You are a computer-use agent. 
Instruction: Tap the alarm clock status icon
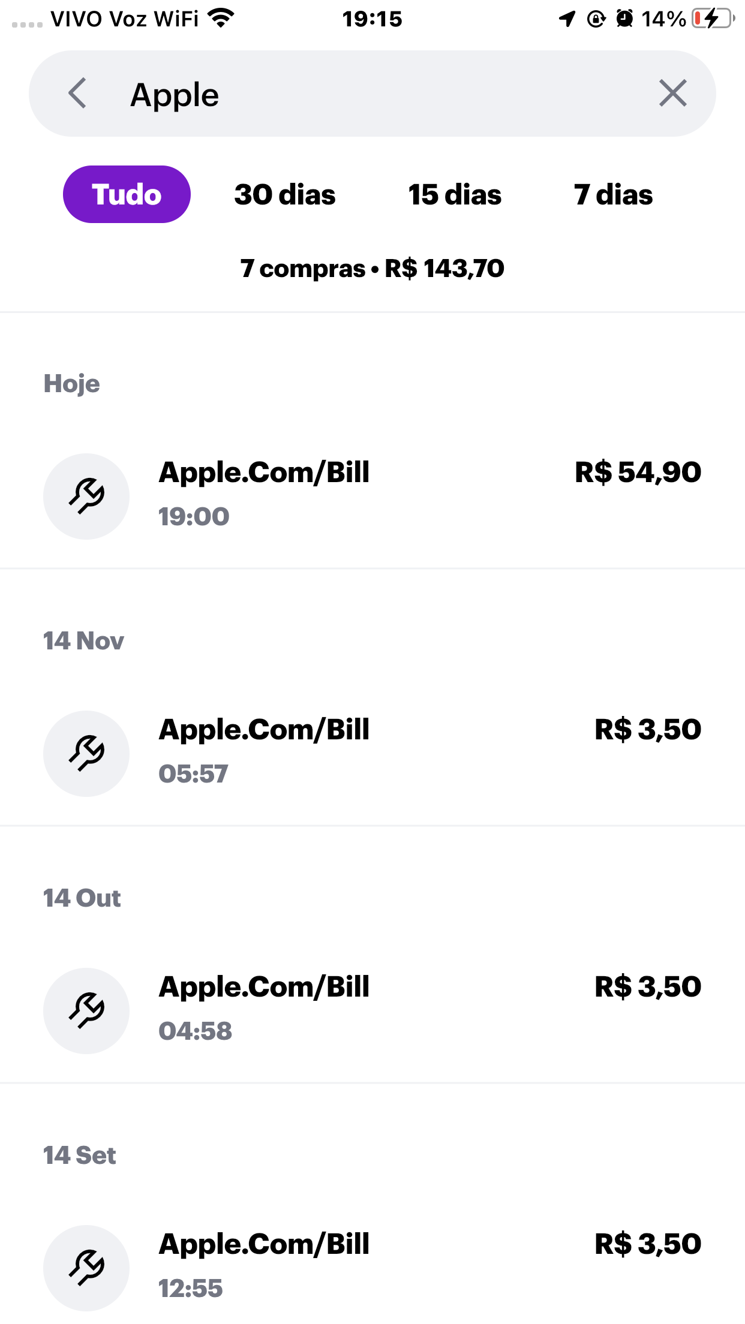pos(624,19)
